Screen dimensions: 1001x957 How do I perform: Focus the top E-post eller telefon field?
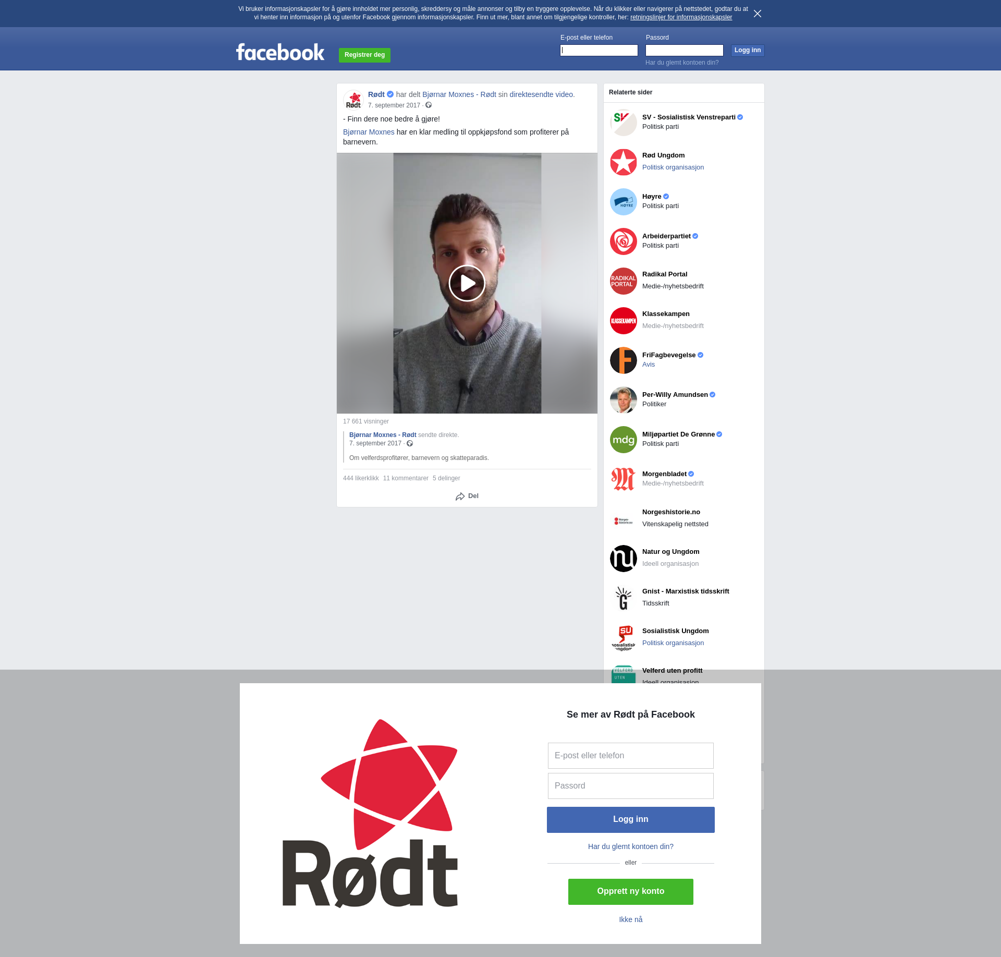599,50
